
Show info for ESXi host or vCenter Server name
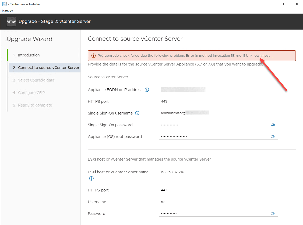click(x=91, y=178)
